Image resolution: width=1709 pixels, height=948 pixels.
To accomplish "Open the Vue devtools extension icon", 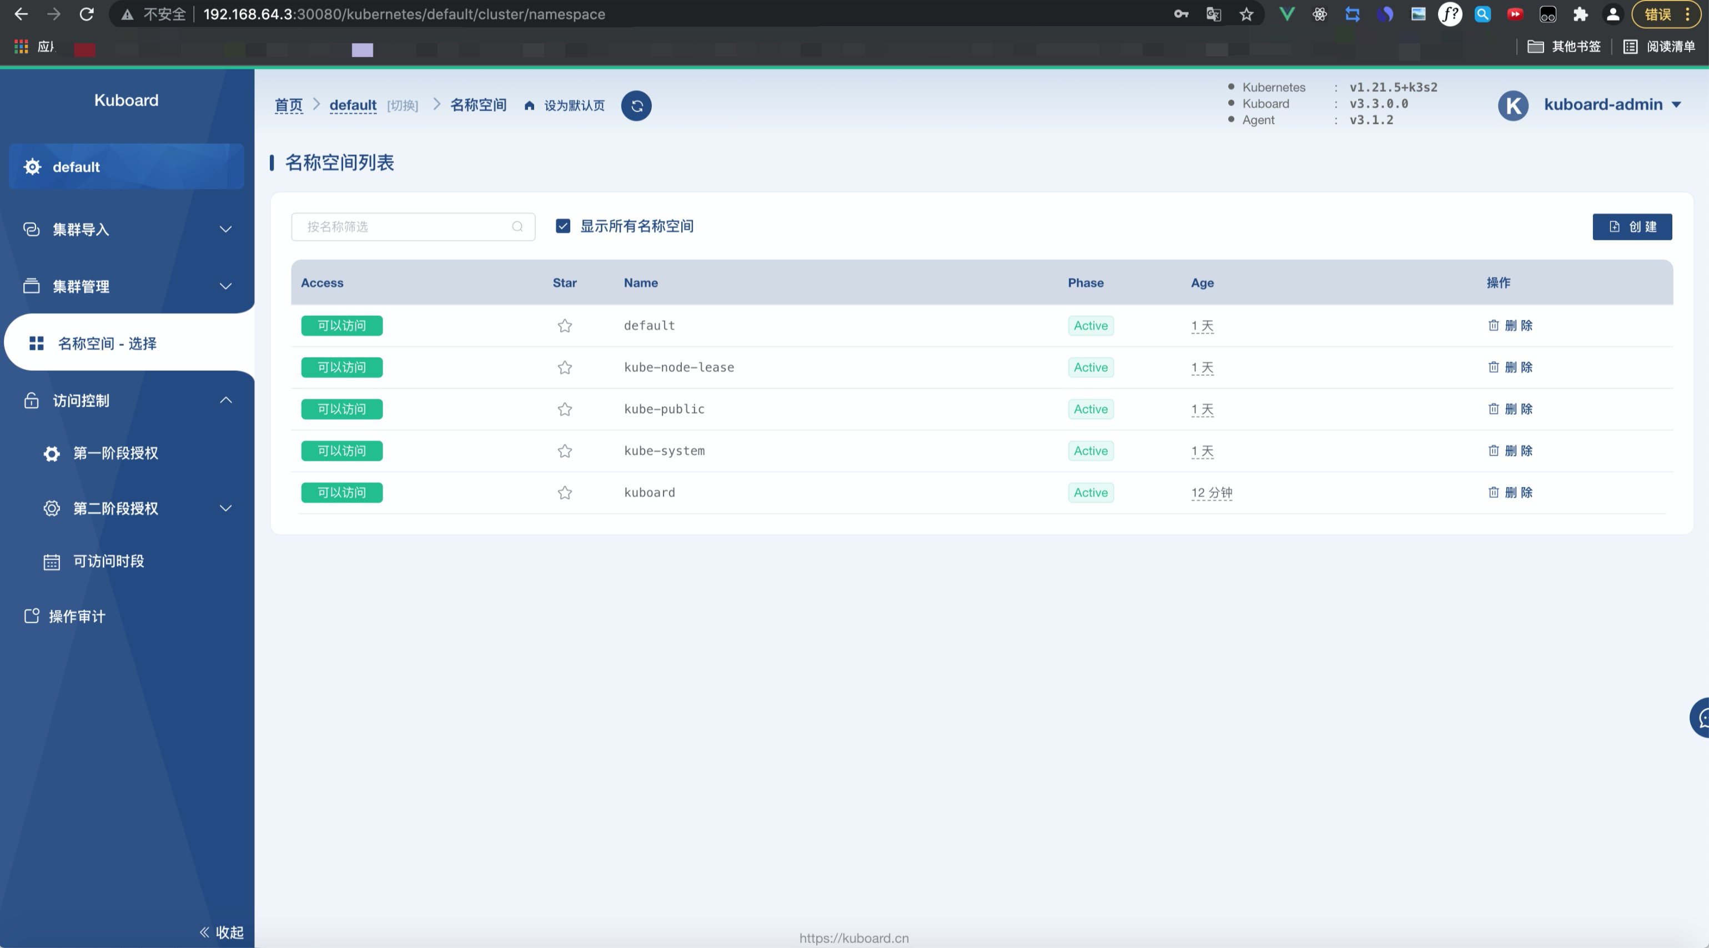I will click(x=1287, y=14).
